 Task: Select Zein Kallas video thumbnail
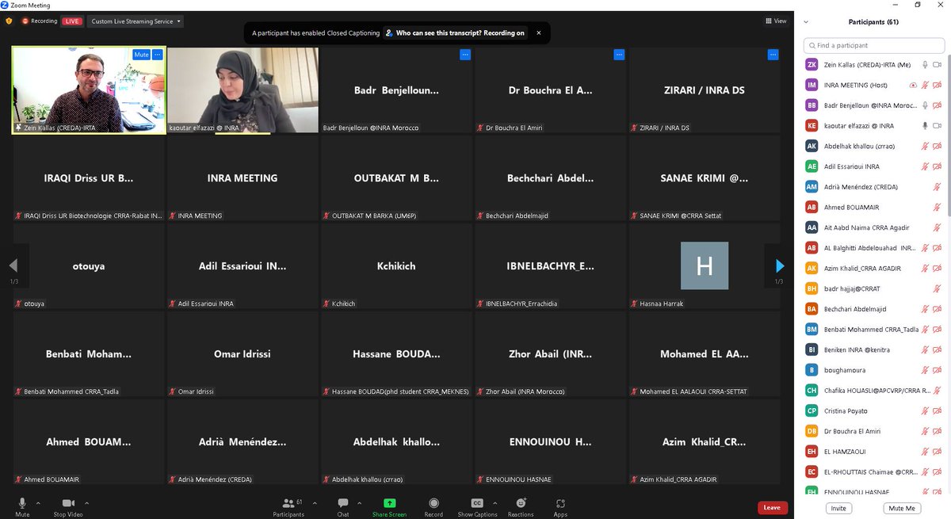click(x=89, y=90)
